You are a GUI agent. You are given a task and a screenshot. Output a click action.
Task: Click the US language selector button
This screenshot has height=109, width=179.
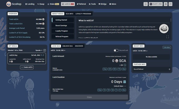170,4
